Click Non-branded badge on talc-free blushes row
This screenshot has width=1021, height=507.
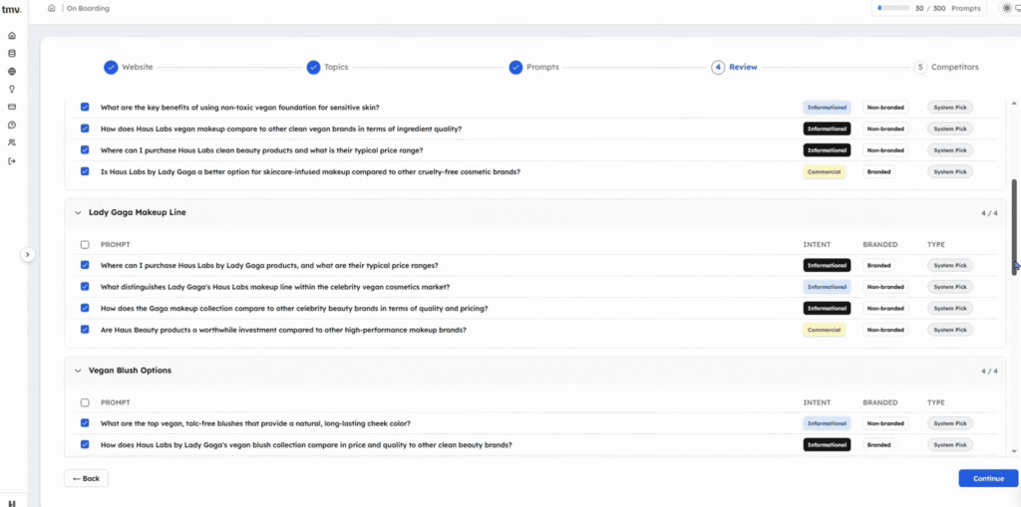(x=885, y=423)
